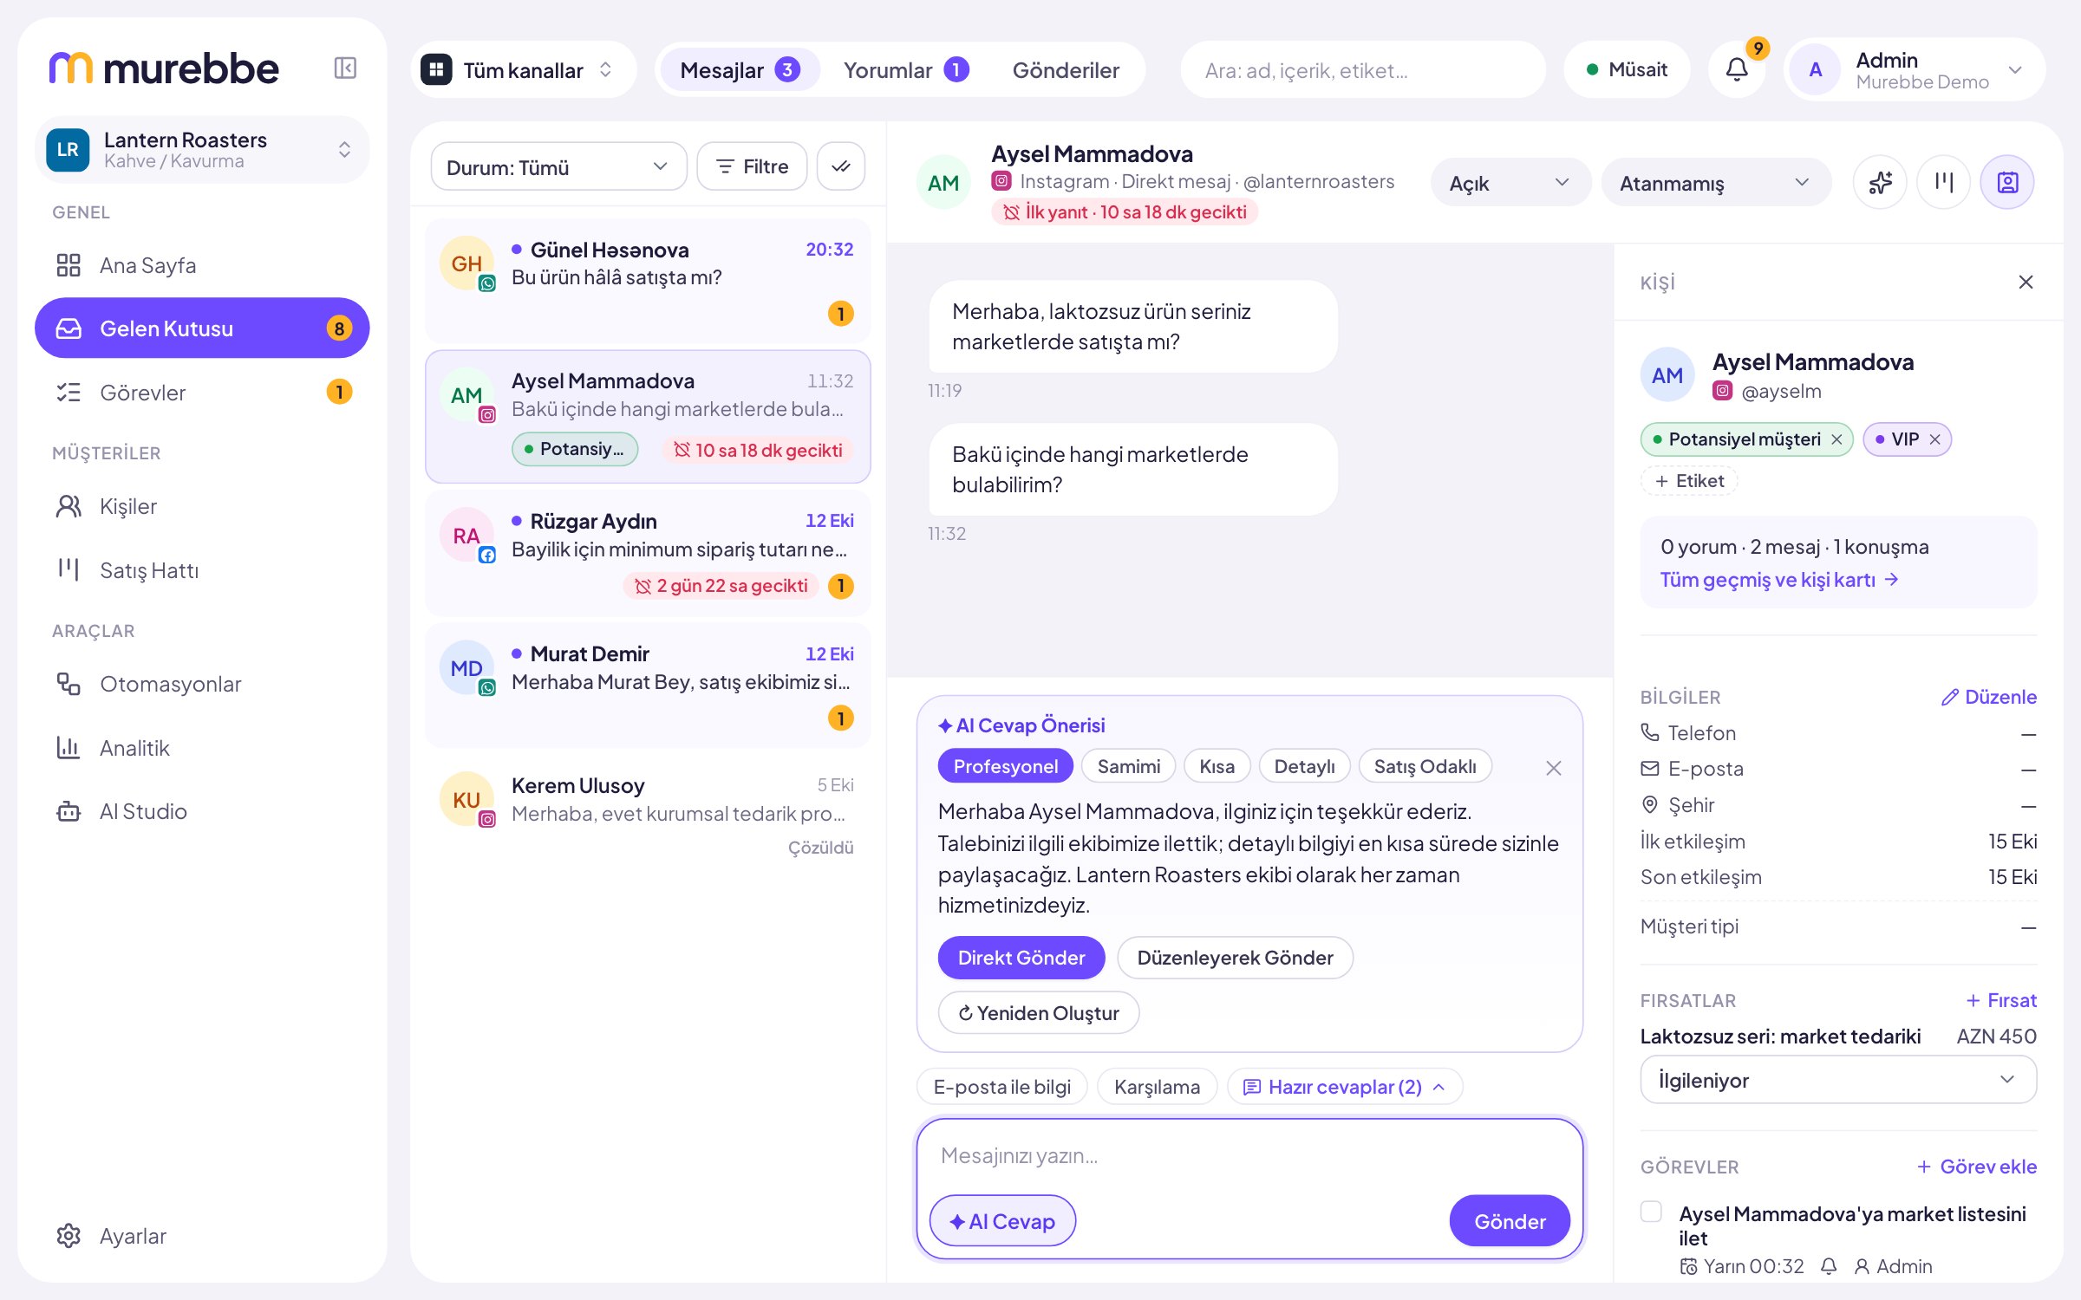Open Ana Sayfa in sidebar
The height and width of the screenshot is (1300, 2081).
click(202, 265)
